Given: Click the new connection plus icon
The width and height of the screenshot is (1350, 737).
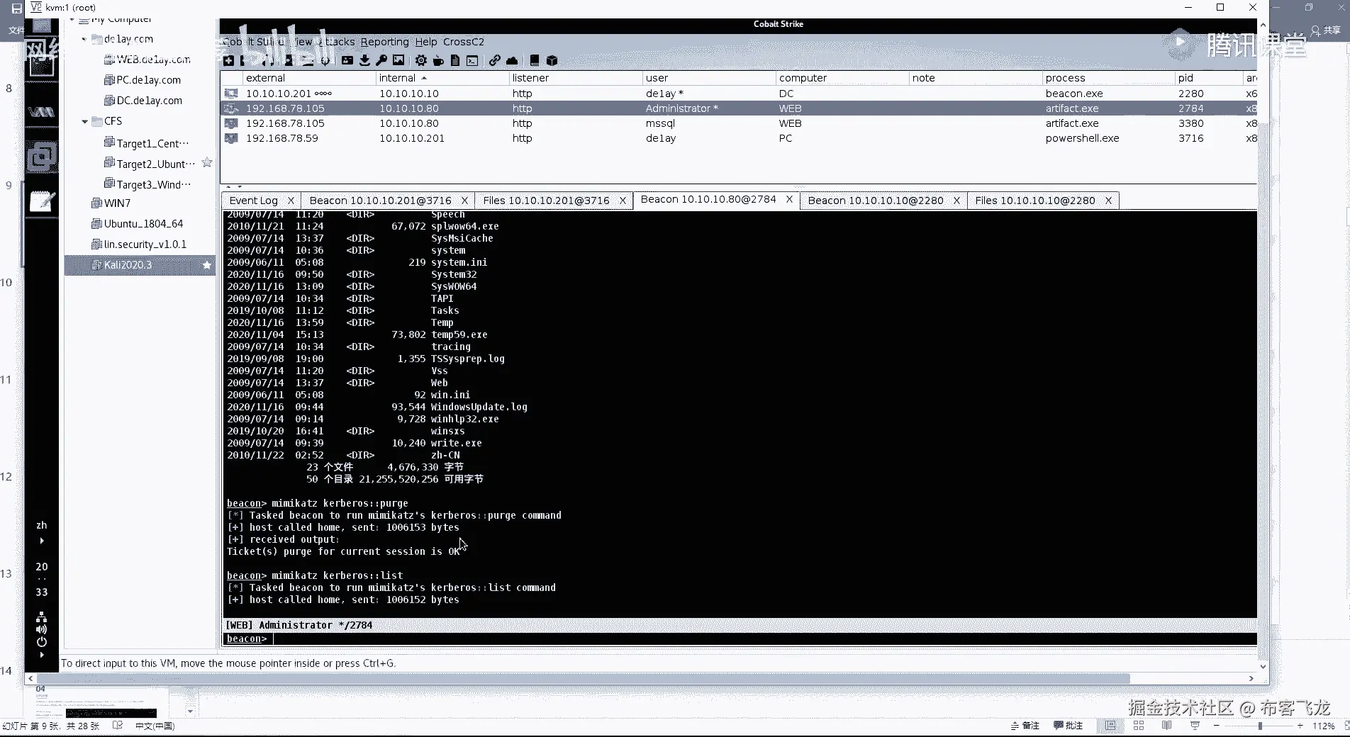Looking at the screenshot, I should (228, 61).
